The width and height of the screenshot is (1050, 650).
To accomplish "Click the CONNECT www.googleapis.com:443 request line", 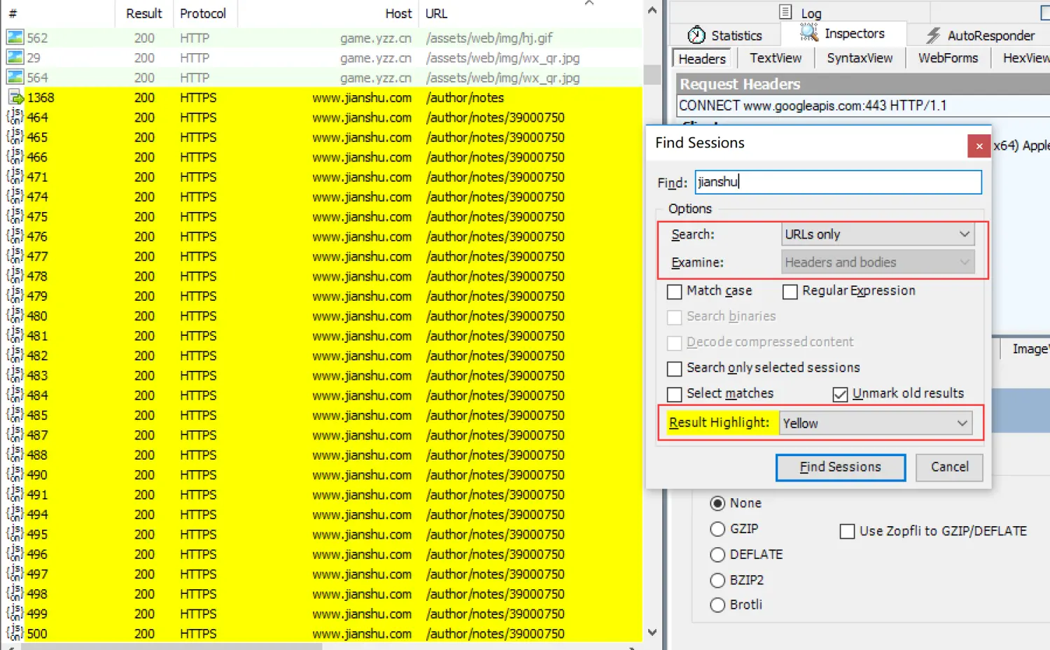I will pos(812,106).
